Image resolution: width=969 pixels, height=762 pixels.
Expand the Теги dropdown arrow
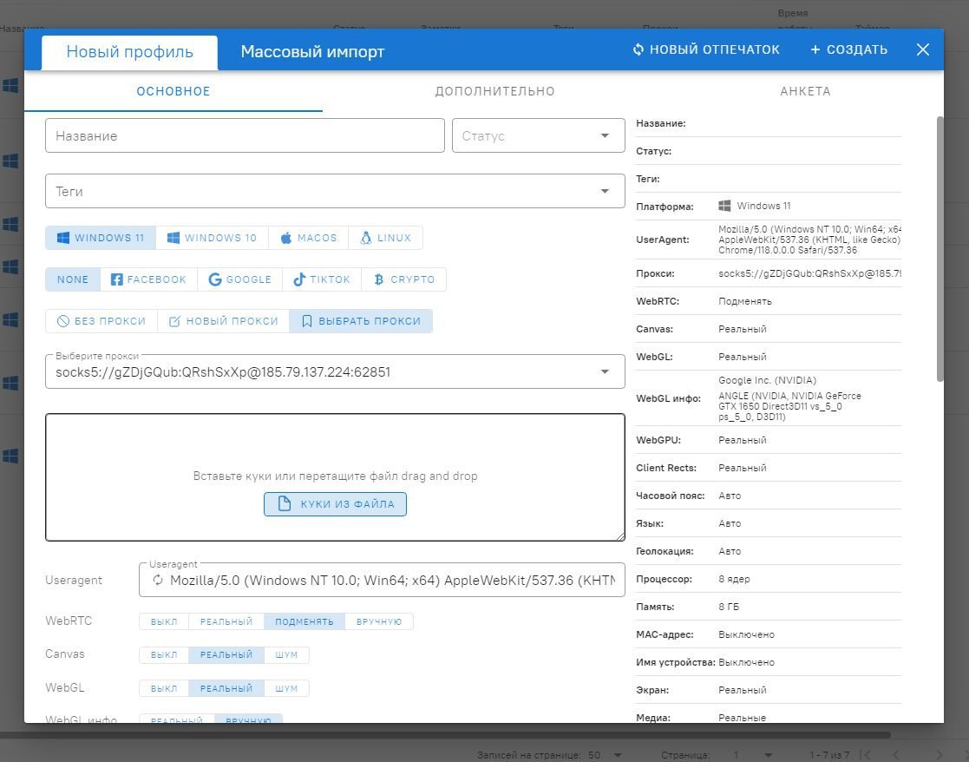pos(605,191)
